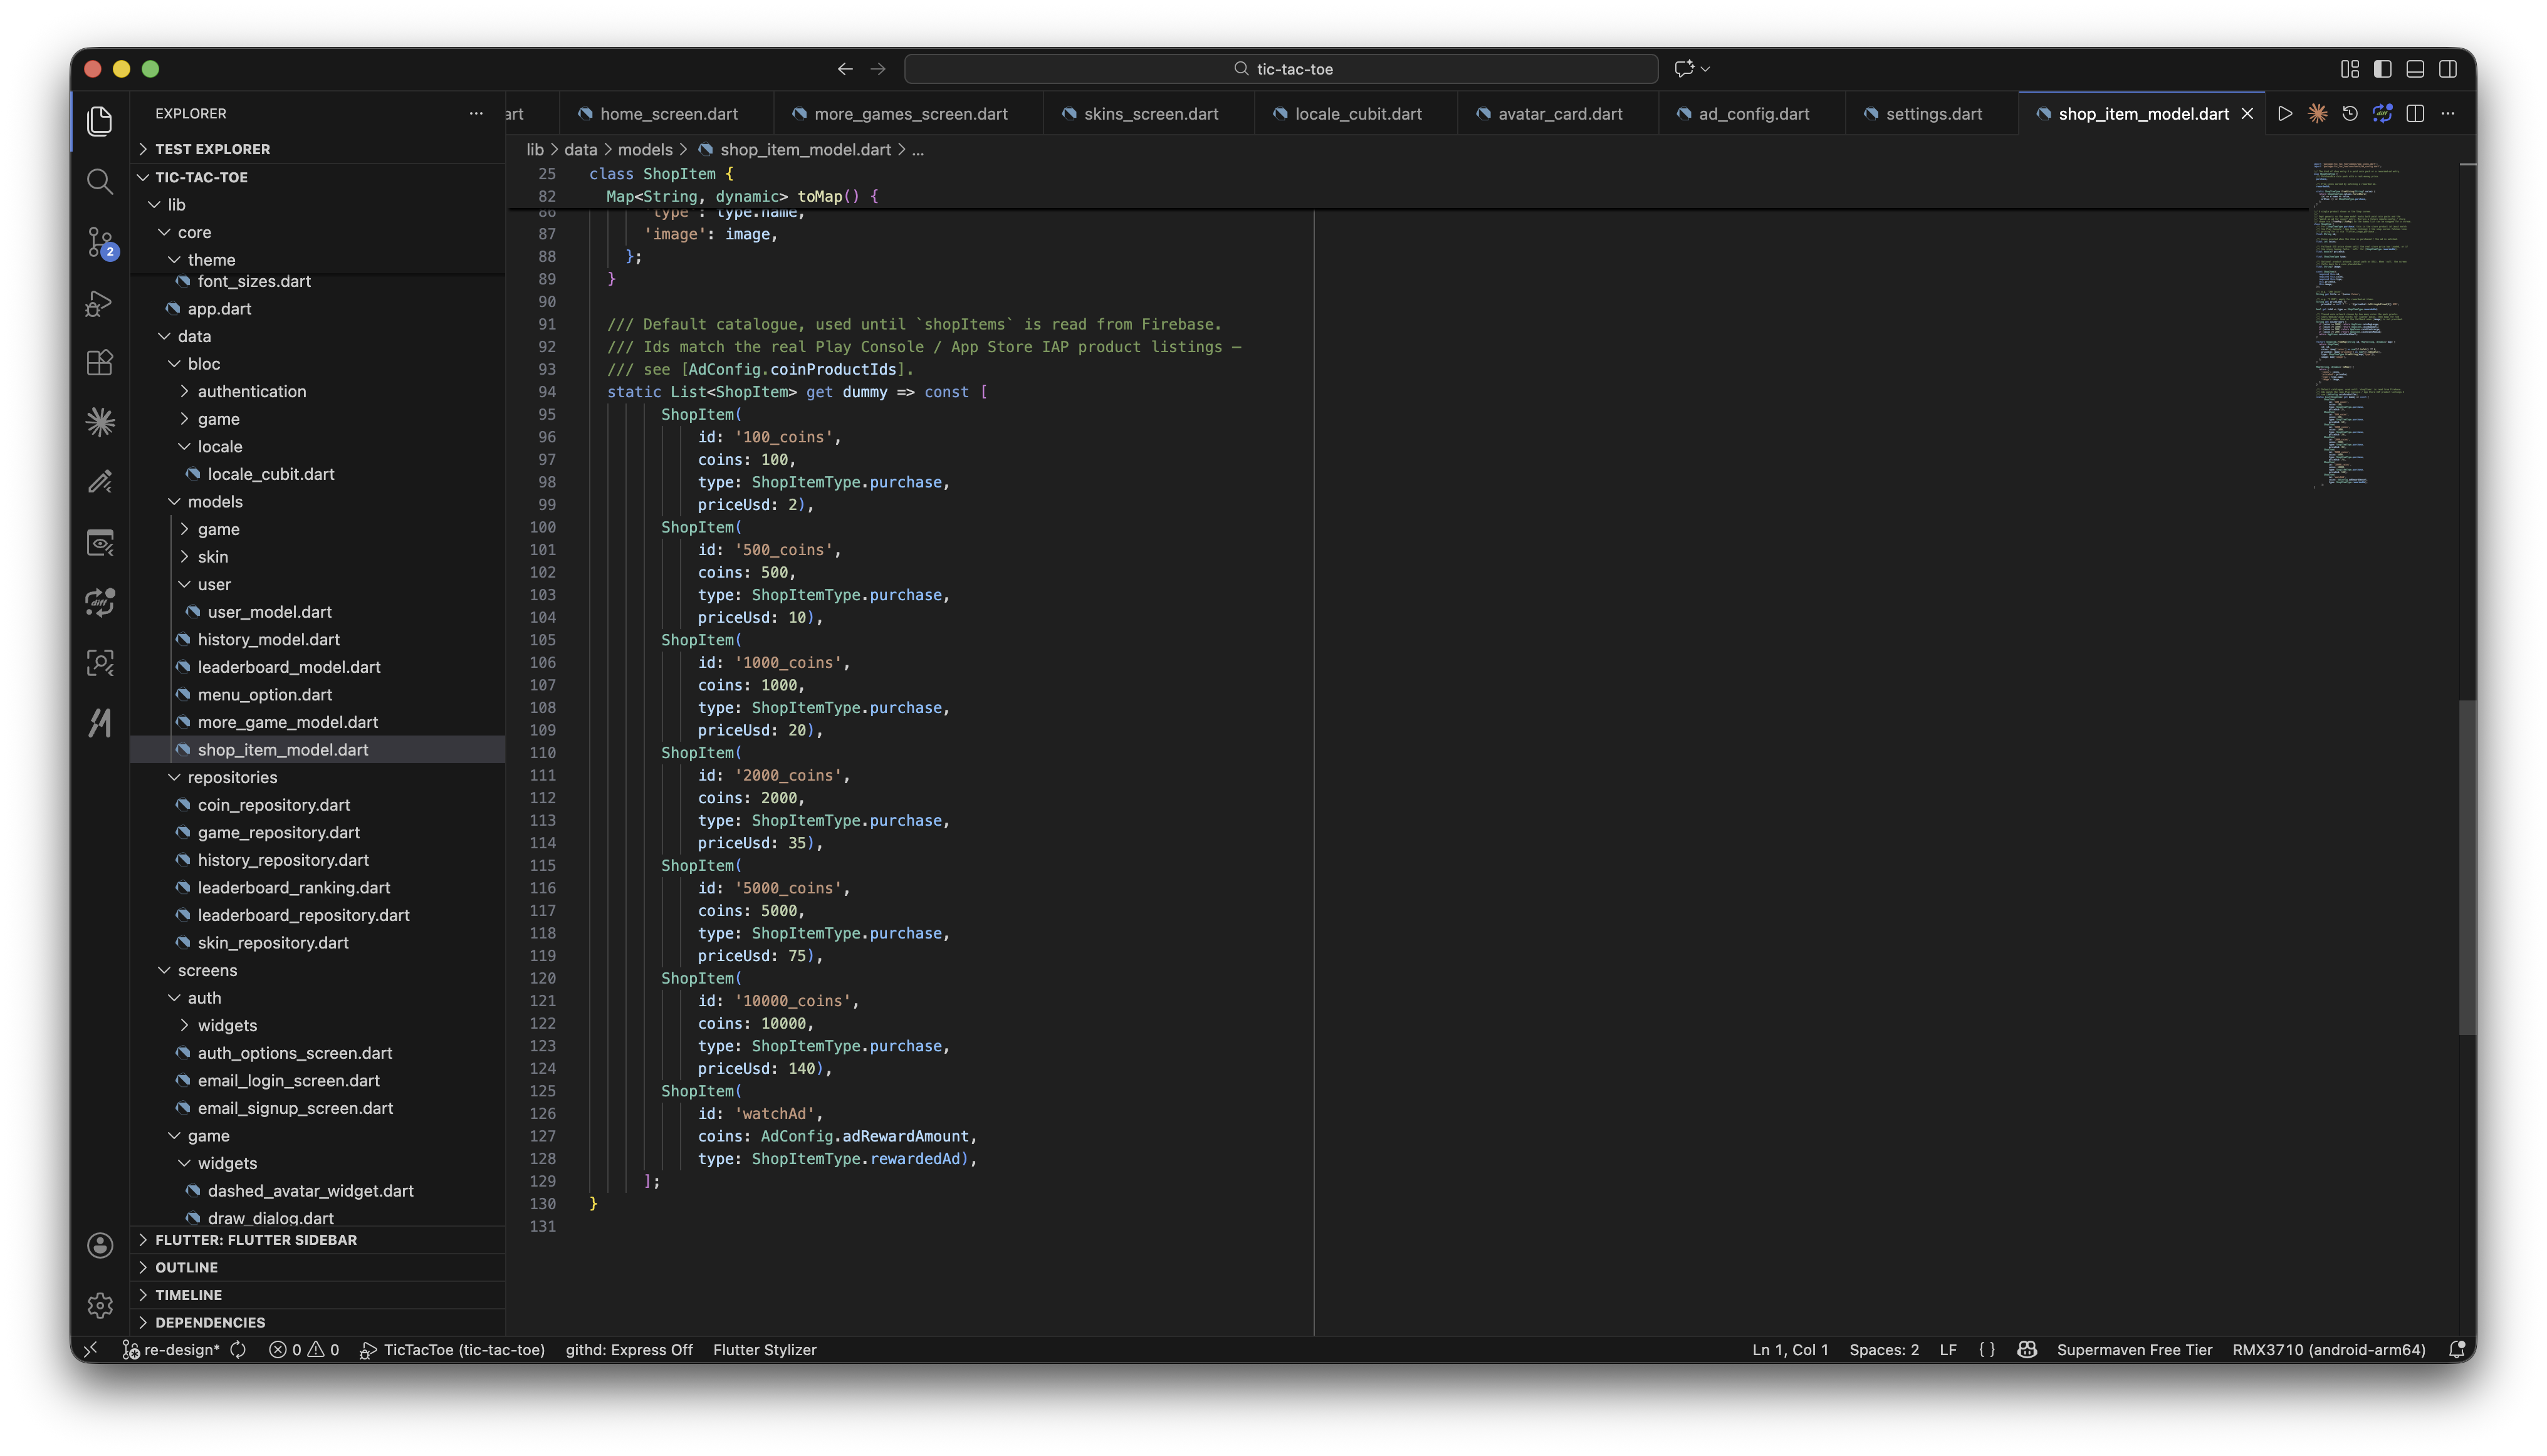Open the Customize Layout icon in title bar
Image resolution: width=2547 pixels, height=1456 pixels.
pos(2350,69)
